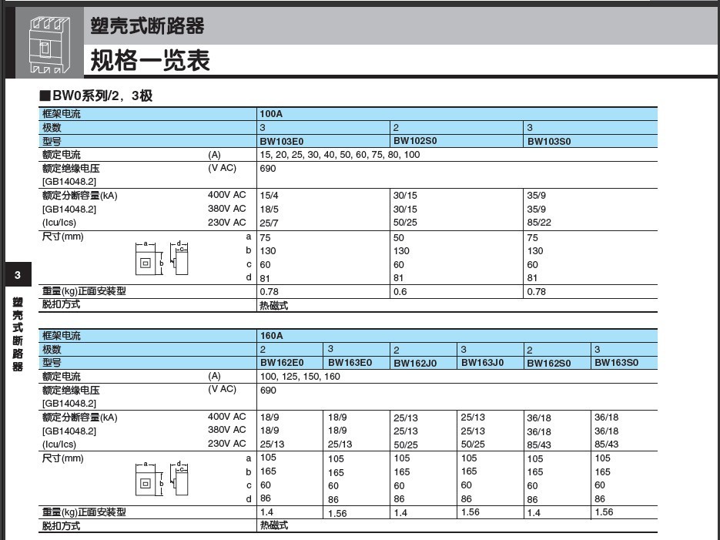The image size is (720, 540).
Task: Click the black square bullet before BW0系列
Action: (45, 96)
